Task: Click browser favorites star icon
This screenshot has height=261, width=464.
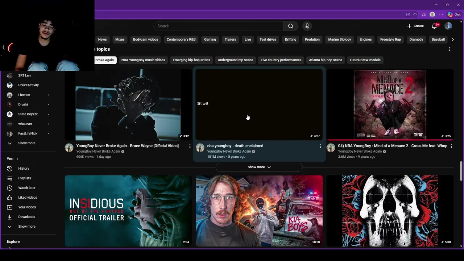Action: click(415, 14)
